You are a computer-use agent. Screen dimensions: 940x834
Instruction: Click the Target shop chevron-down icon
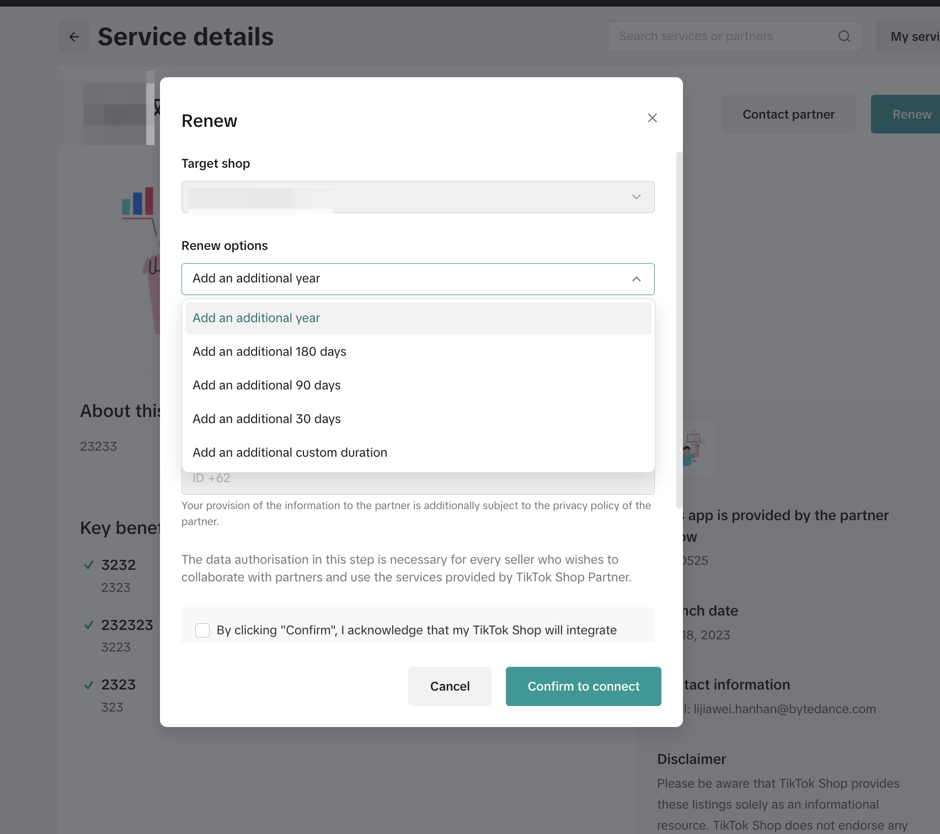[636, 197]
